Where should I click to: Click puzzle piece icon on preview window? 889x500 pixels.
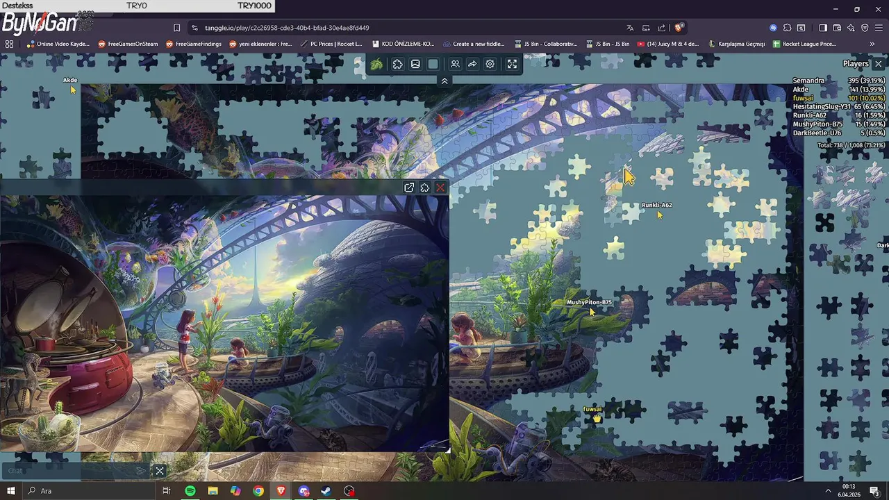click(425, 187)
